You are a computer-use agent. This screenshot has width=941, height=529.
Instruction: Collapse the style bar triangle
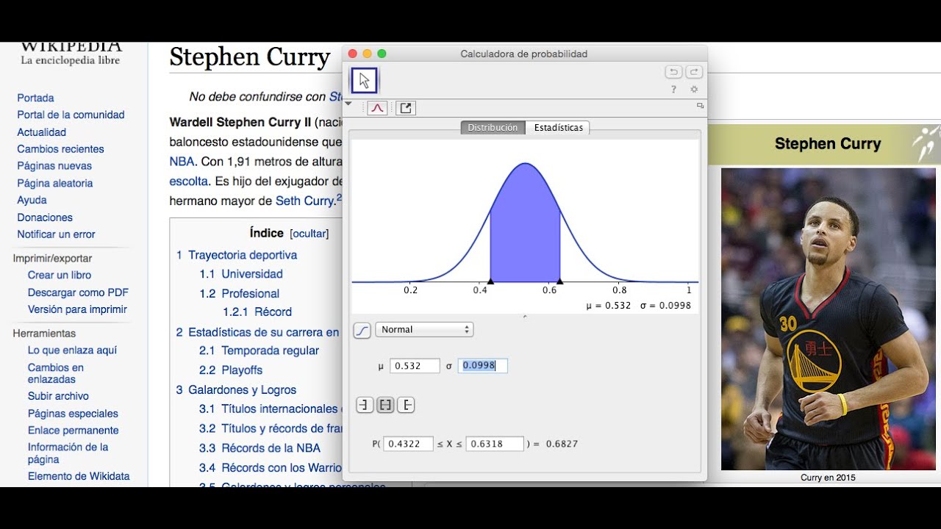click(x=348, y=104)
